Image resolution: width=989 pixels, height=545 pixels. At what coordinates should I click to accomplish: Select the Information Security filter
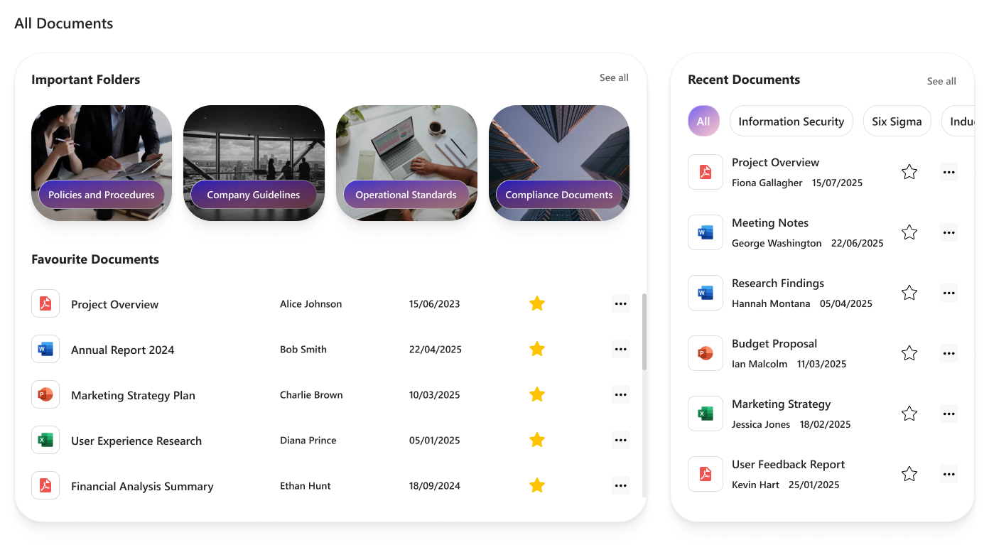coord(791,121)
